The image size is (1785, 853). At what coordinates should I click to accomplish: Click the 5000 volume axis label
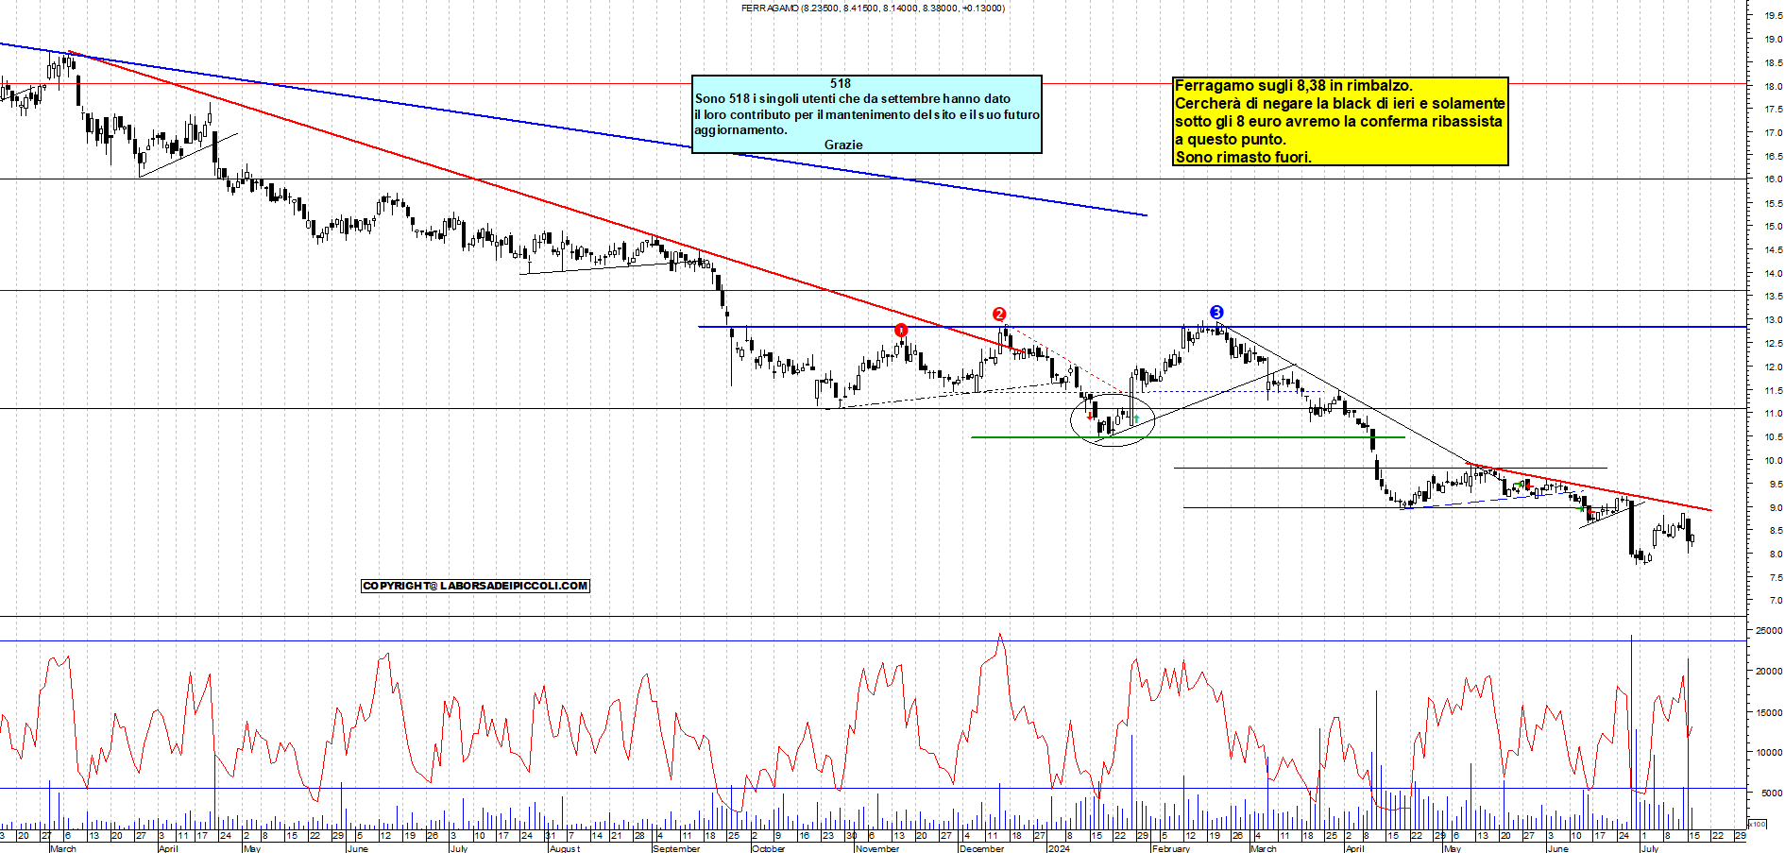point(1771,794)
